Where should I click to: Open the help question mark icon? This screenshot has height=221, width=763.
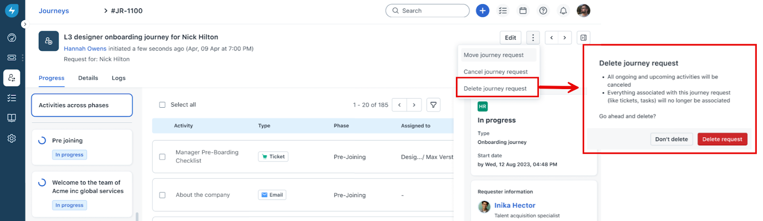543,10
